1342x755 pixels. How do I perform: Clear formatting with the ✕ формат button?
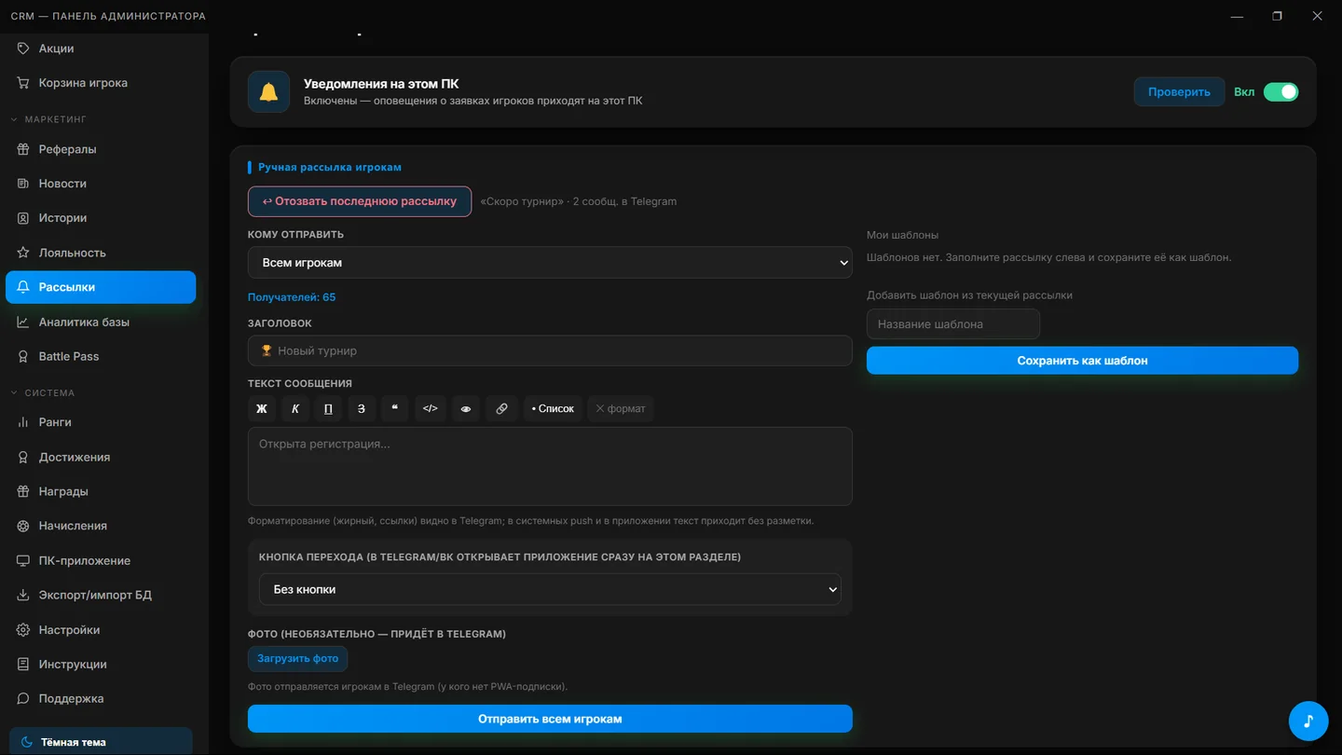point(621,408)
